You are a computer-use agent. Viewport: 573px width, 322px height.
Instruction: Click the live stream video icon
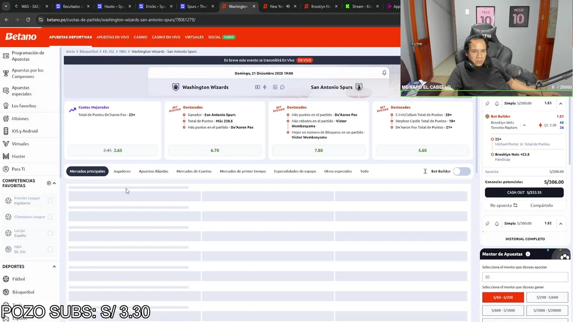(x=257, y=87)
